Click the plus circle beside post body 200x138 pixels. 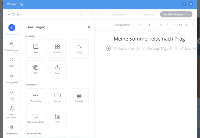[108, 48]
